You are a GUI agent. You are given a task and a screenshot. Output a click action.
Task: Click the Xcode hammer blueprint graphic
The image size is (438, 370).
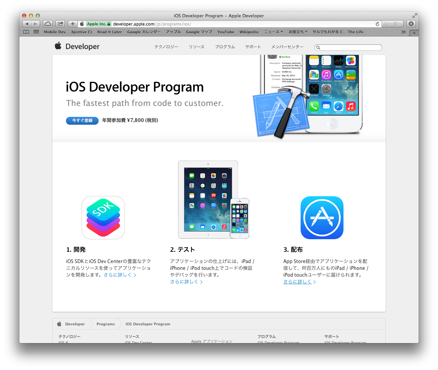281,112
